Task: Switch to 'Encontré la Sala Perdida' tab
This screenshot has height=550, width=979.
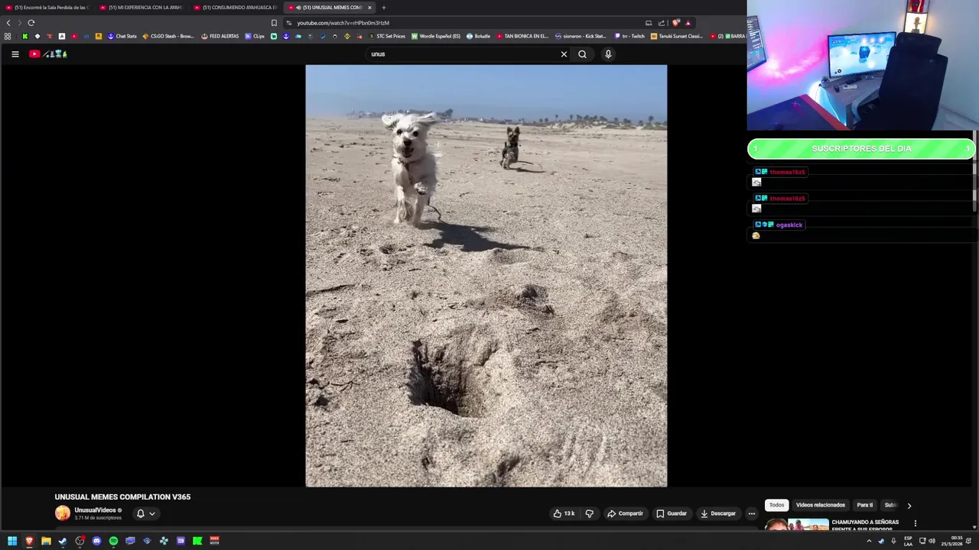Action: coord(47,8)
